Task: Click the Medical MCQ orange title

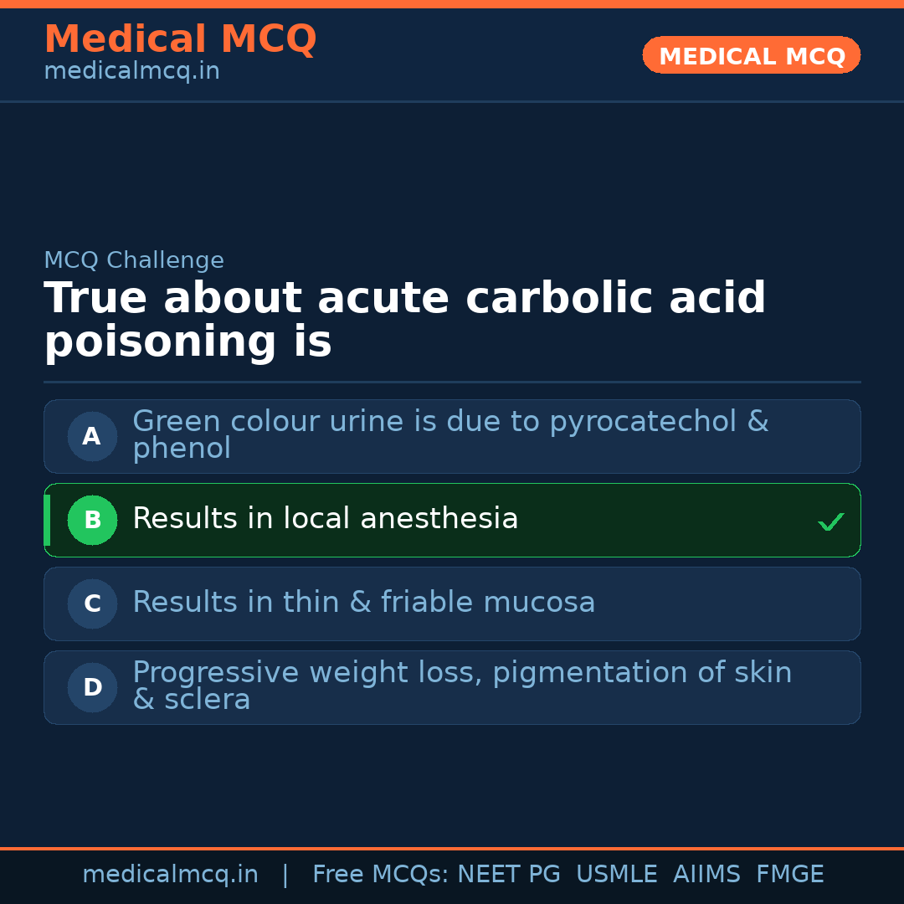Action: pyautogui.click(x=180, y=39)
